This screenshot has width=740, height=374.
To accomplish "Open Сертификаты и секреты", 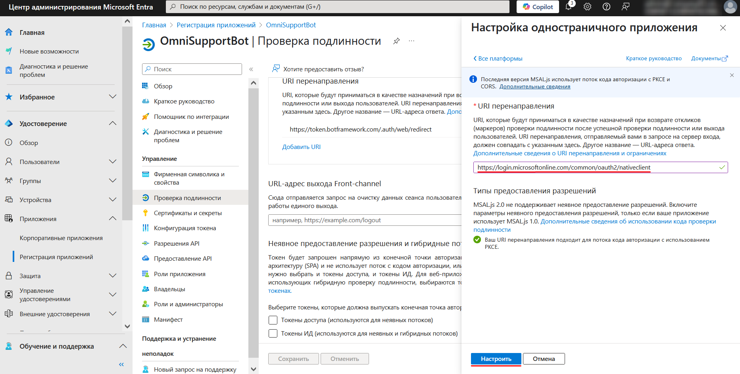I will [x=188, y=213].
